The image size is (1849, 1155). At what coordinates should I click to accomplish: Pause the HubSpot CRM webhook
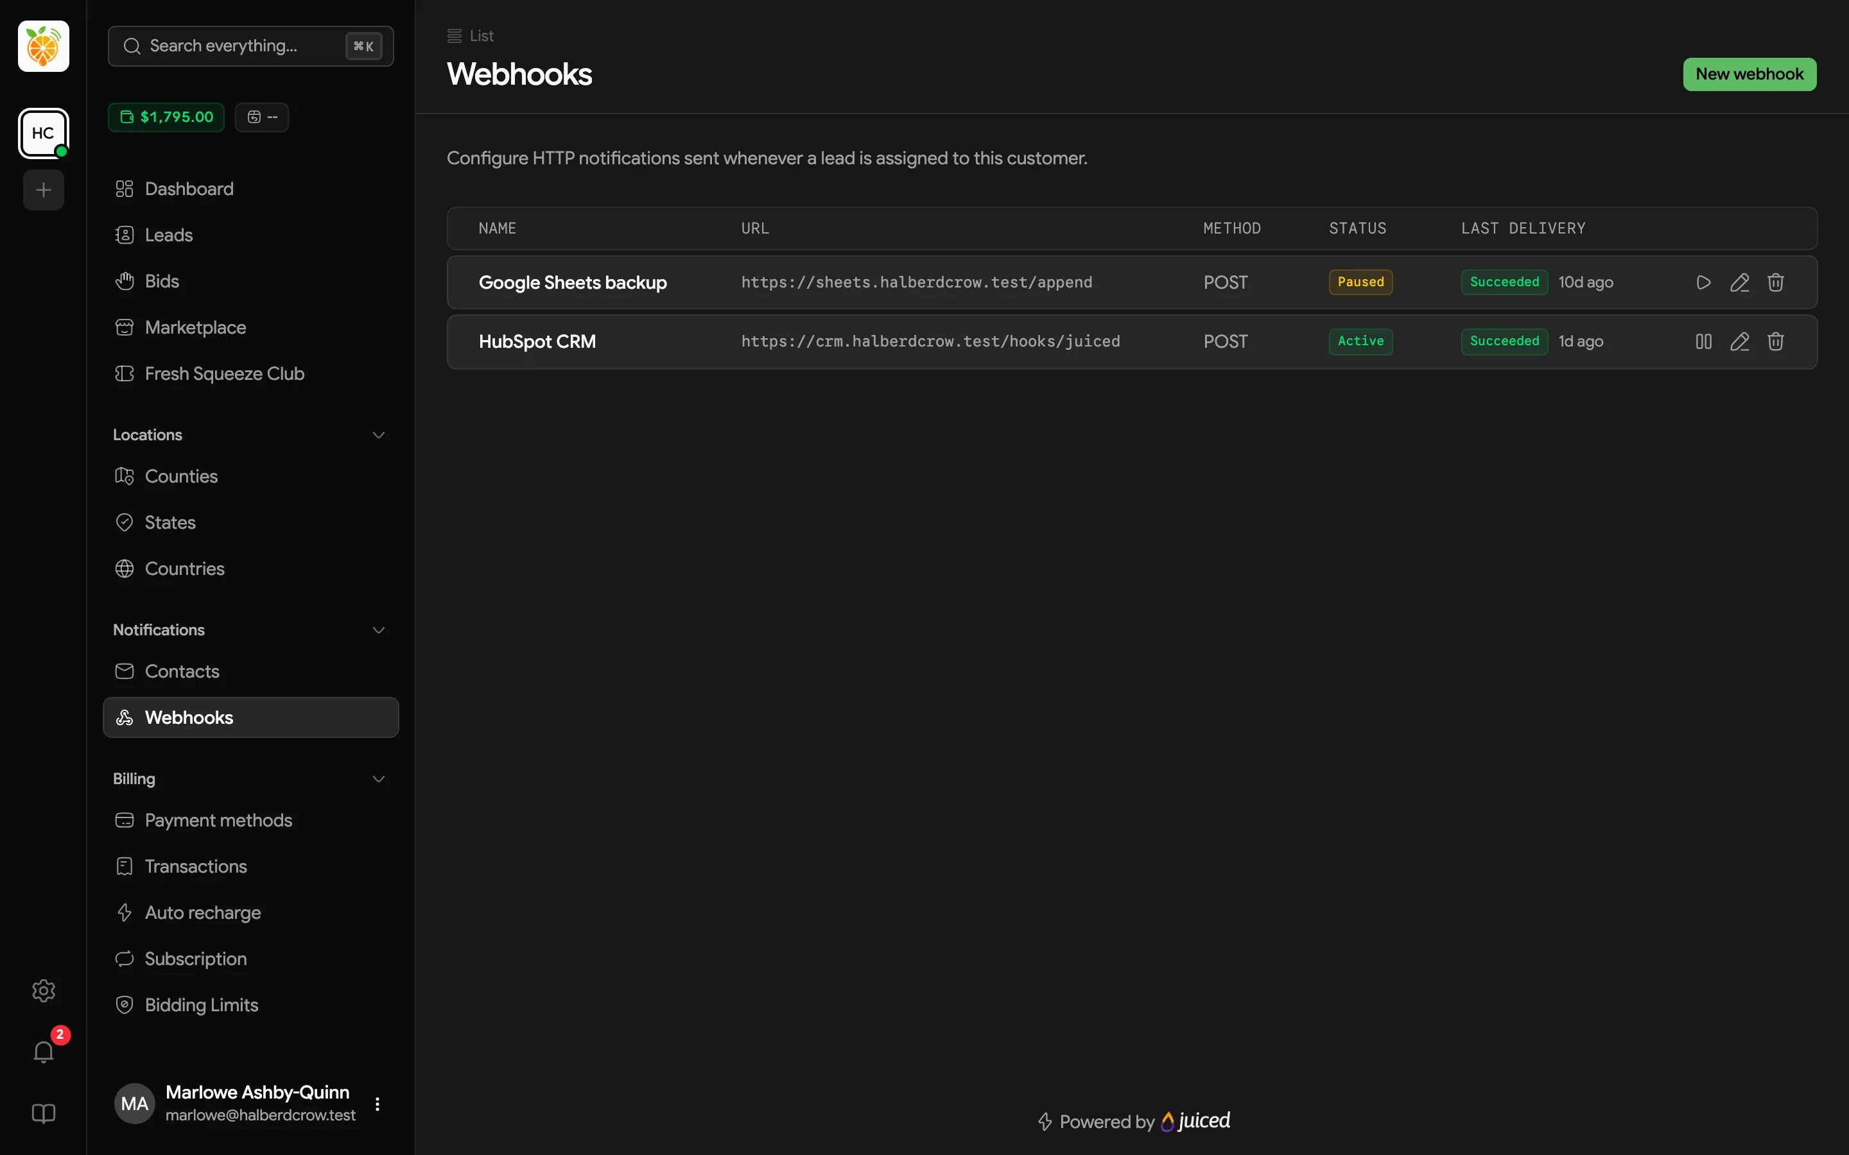point(1703,341)
